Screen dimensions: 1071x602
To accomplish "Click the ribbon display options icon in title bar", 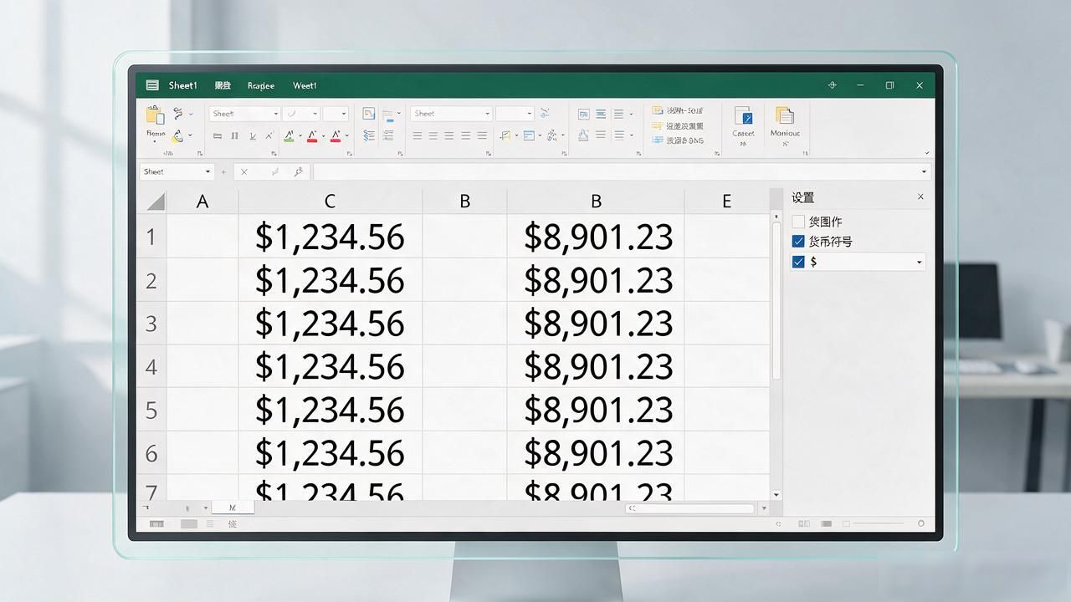I will [x=832, y=85].
